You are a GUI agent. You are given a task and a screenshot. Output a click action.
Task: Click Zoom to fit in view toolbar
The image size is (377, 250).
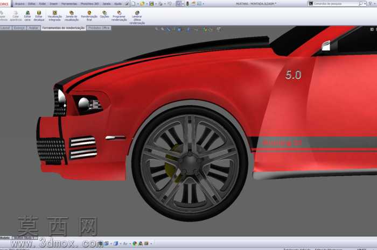click(157, 29)
